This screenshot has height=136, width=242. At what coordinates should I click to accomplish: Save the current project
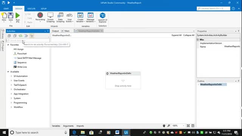(x=11, y=17)
